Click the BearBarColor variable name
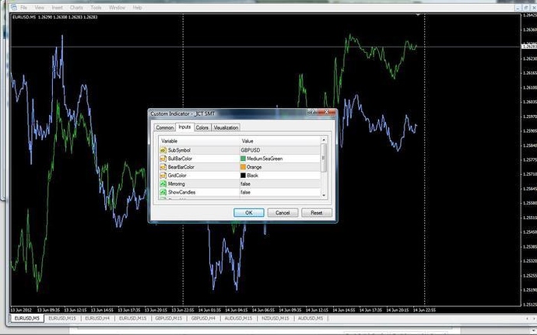The height and width of the screenshot is (335, 537). point(181,167)
